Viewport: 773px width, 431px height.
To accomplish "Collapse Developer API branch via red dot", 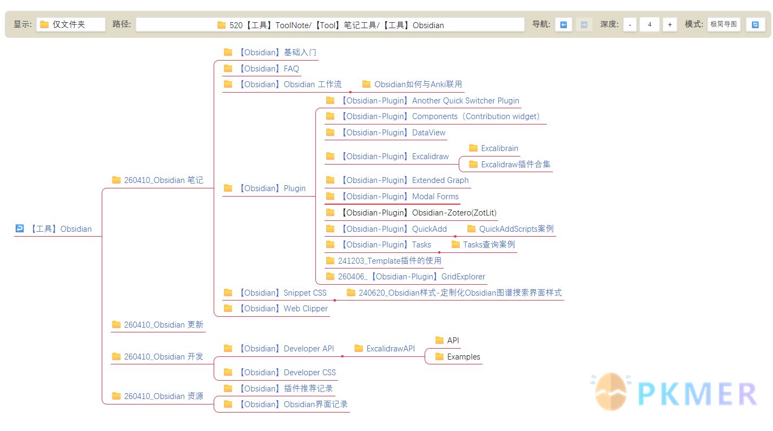I will click(x=342, y=356).
